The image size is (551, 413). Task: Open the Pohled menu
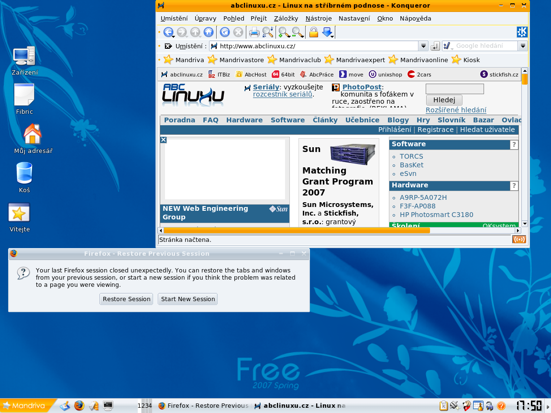click(234, 18)
